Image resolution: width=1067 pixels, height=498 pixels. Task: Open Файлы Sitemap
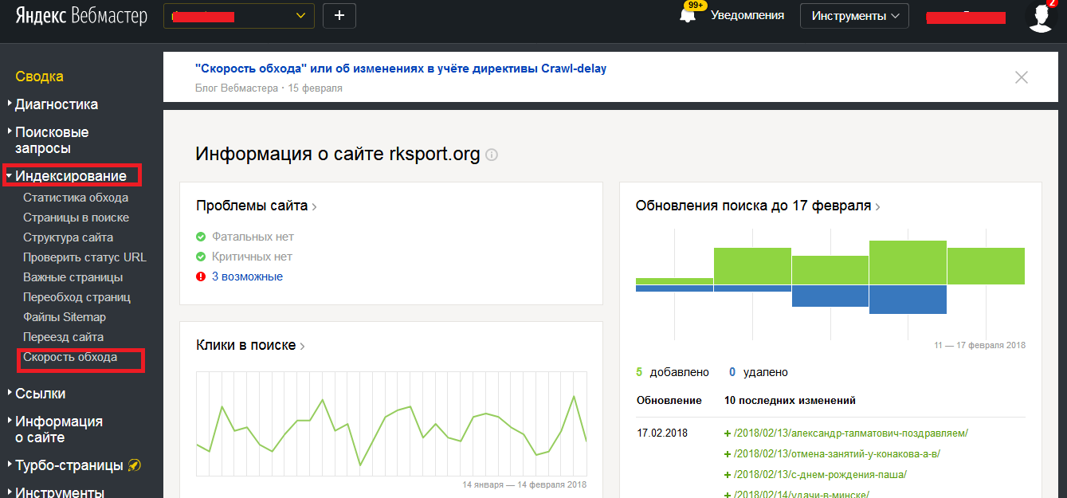65,317
